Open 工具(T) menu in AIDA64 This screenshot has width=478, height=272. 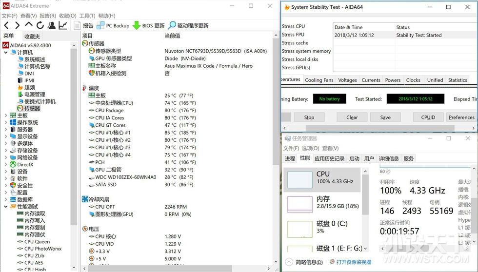87,16
